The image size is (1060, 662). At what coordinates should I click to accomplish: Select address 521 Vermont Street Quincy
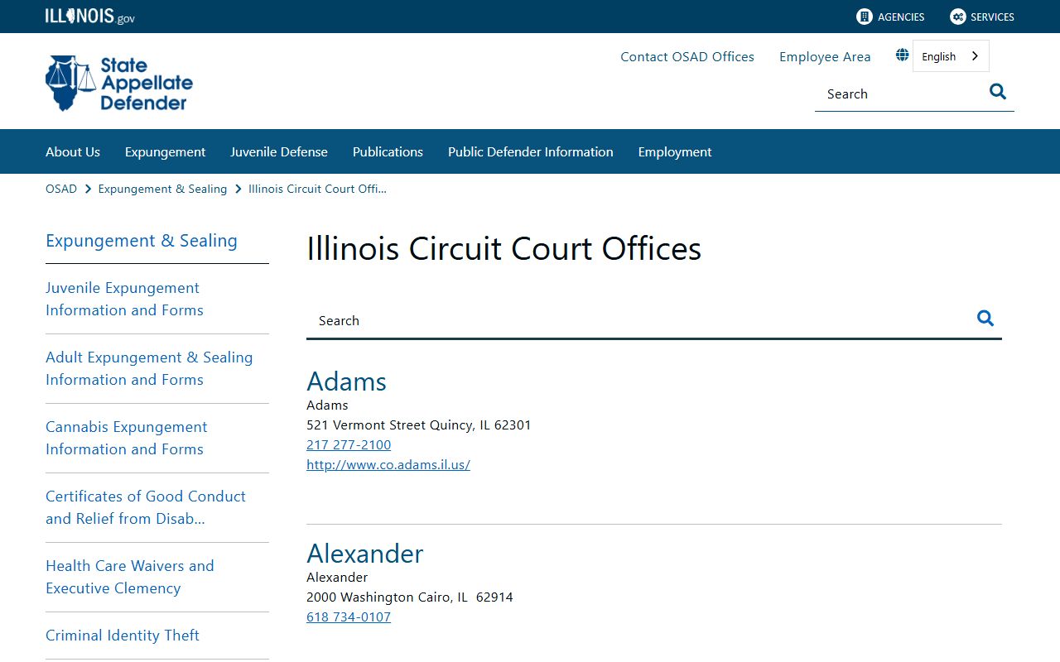pyautogui.click(x=419, y=425)
